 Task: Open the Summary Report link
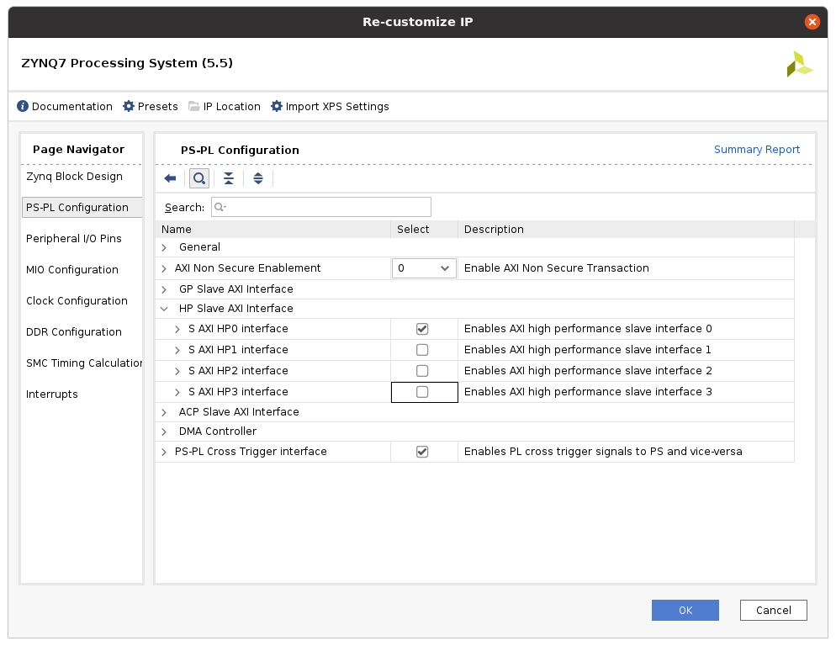click(757, 150)
